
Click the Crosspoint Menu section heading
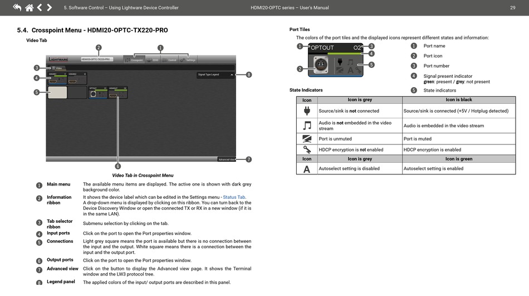point(92,31)
